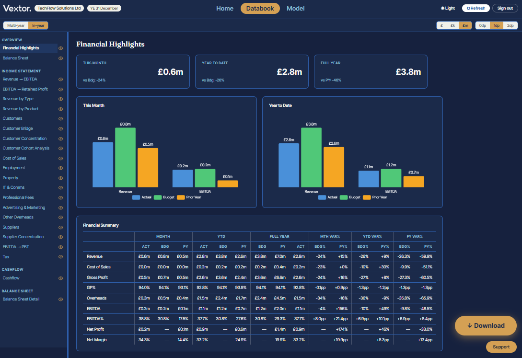Toggle eye icon for Customer Concentration
Viewport: 522px width, 358px height.
(x=60, y=139)
